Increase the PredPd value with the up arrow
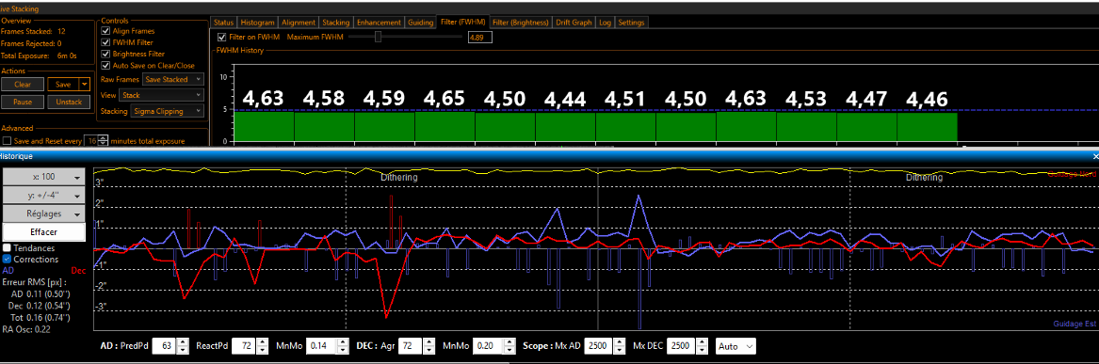The width and height of the screenshot is (1099, 364). [183, 342]
